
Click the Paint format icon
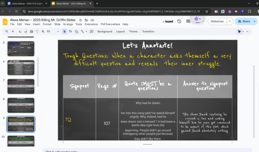37,32
